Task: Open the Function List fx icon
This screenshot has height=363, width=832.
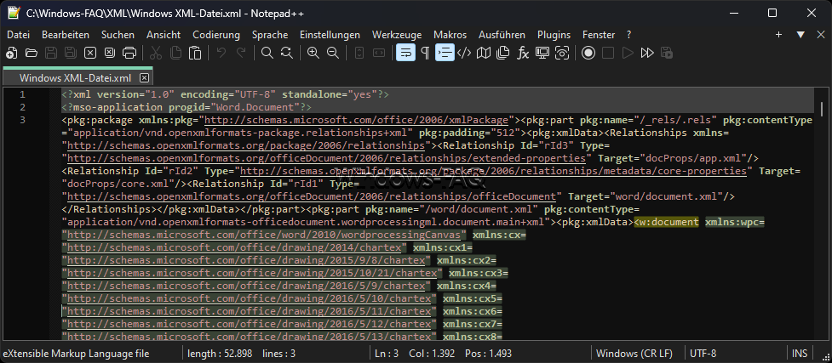Action: pos(523,53)
